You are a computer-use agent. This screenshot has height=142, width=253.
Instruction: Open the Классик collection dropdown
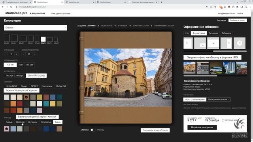point(36,28)
